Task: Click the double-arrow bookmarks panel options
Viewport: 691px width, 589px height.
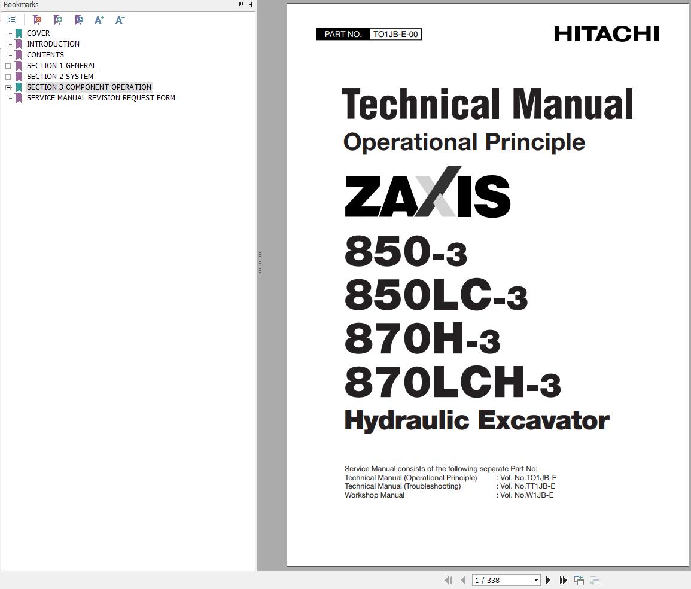Action: click(242, 4)
